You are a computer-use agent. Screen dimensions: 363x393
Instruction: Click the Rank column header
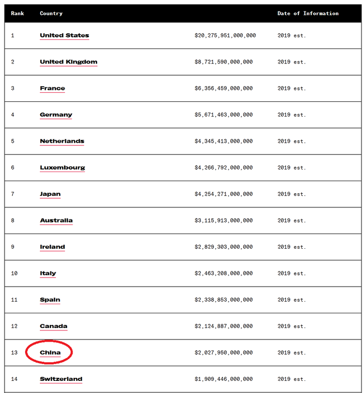pos(17,13)
